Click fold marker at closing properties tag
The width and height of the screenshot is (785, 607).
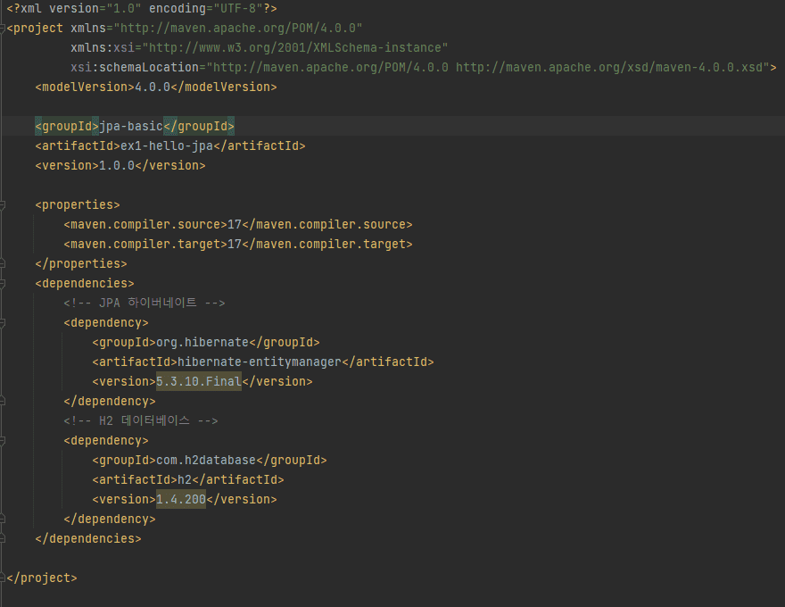click(3, 264)
